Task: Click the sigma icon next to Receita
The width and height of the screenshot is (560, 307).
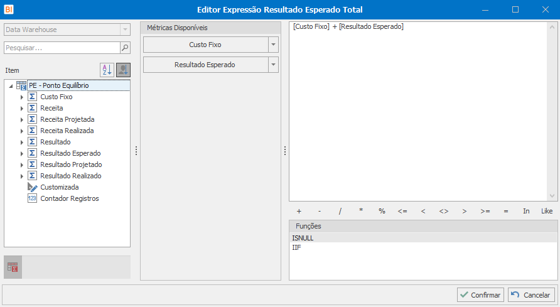Action: click(32, 108)
